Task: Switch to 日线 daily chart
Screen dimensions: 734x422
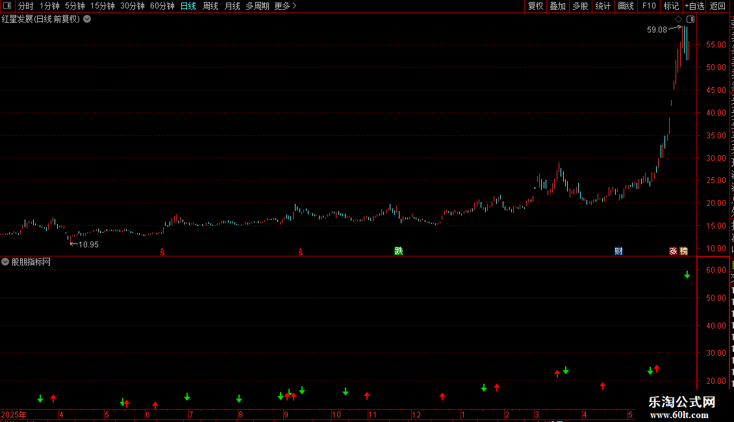Action: coord(188,6)
